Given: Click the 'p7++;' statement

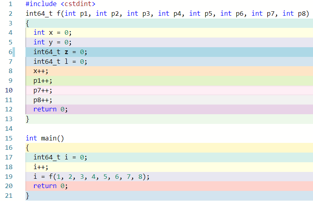Looking at the screenshot, I should click(x=43, y=90).
